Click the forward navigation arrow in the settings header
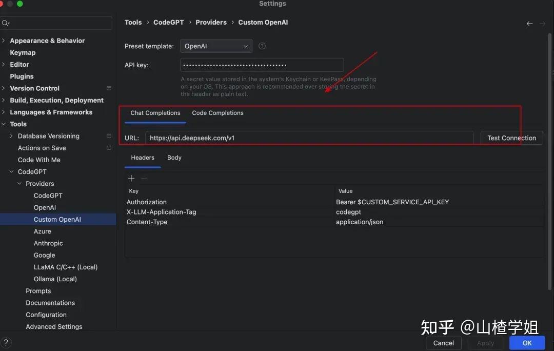 [x=542, y=23]
